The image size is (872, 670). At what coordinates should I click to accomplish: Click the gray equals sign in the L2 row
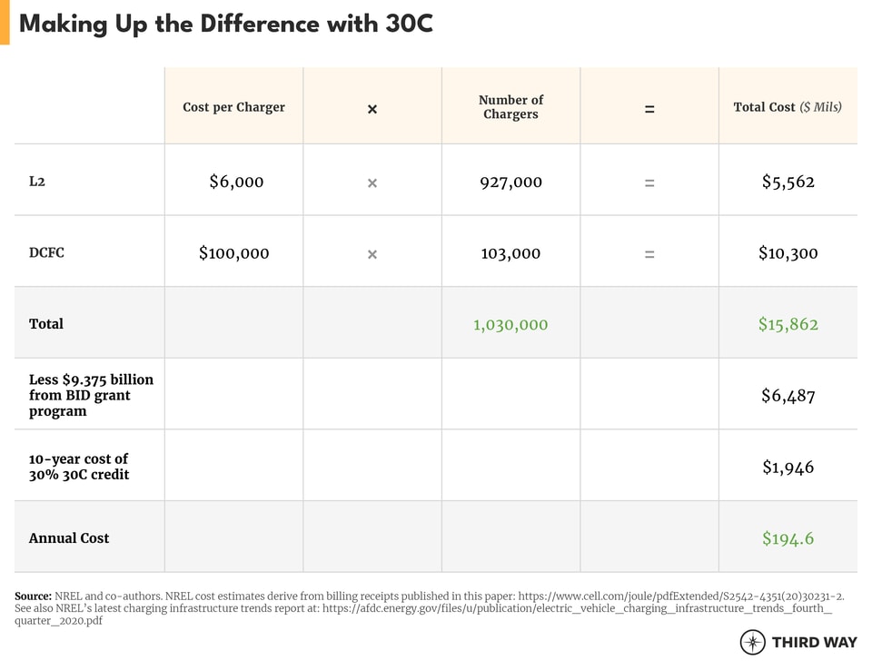(x=649, y=183)
